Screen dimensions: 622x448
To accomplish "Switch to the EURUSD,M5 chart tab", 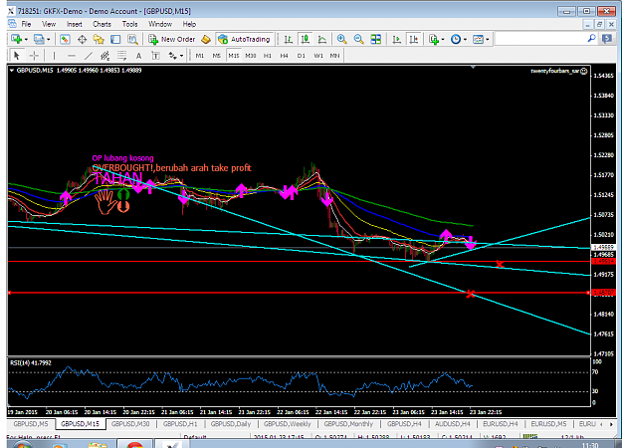I will pyautogui.click(x=548, y=424).
